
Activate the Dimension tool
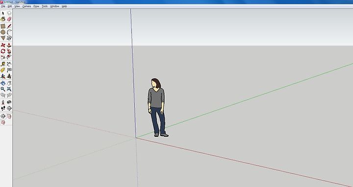[9, 64]
